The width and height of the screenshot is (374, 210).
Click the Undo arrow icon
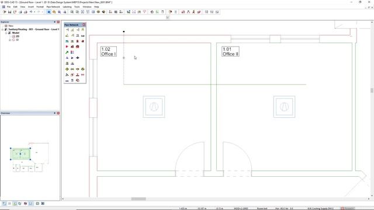click(31, 12)
